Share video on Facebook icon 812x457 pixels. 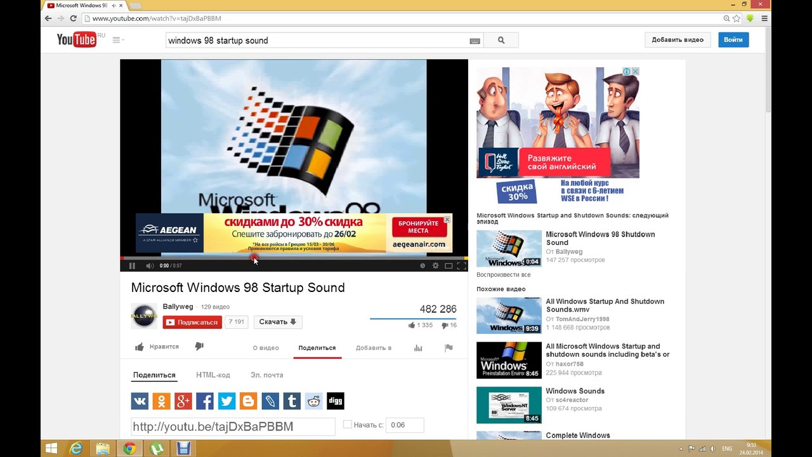[205, 401]
